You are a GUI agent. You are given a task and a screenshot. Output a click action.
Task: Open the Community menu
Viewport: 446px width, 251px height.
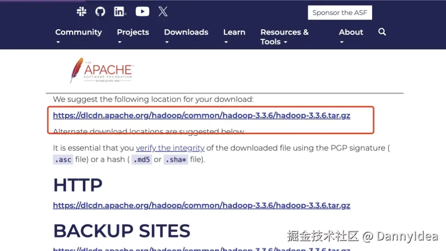click(x=79, y=32)
